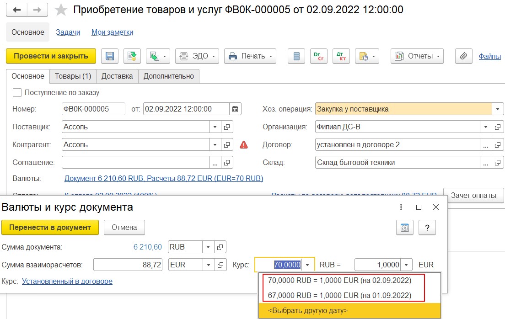The height and width of the screenshot is (319, 505).
Task: Open the Dt/Kt accounting entries icon
Action: (x=341, y=56)
